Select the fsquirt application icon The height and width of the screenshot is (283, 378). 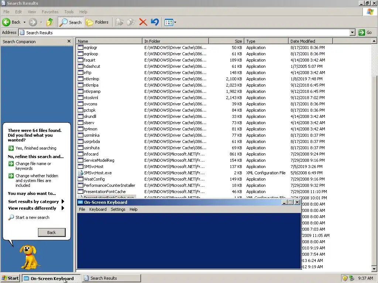80,60
